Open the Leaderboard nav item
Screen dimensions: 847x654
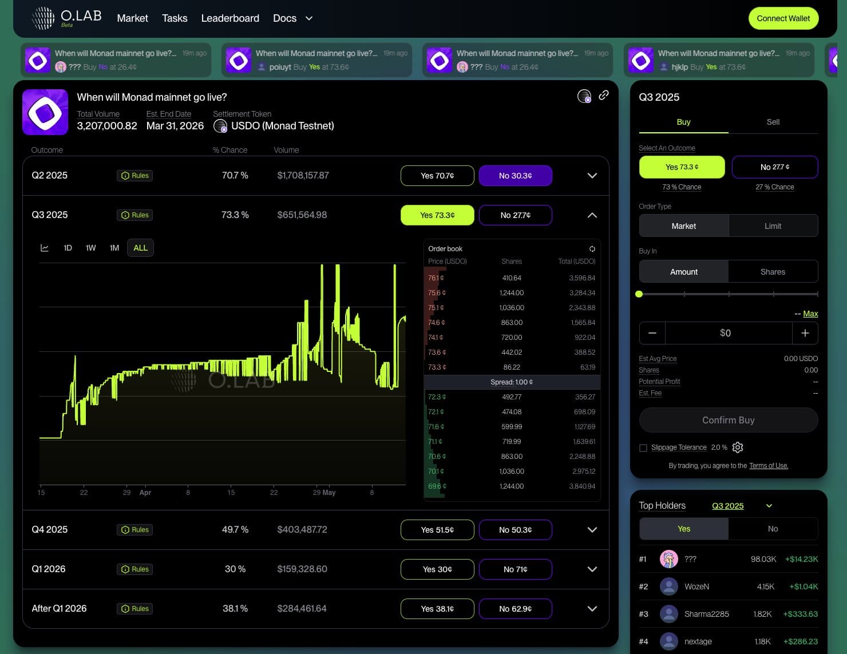point(230,18)
